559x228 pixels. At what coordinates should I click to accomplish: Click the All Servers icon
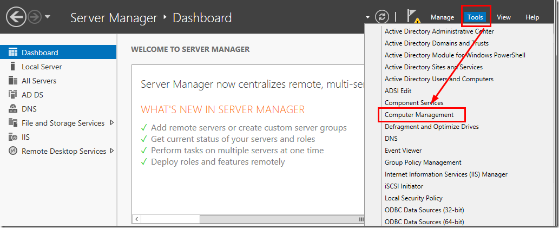[12, 81]
